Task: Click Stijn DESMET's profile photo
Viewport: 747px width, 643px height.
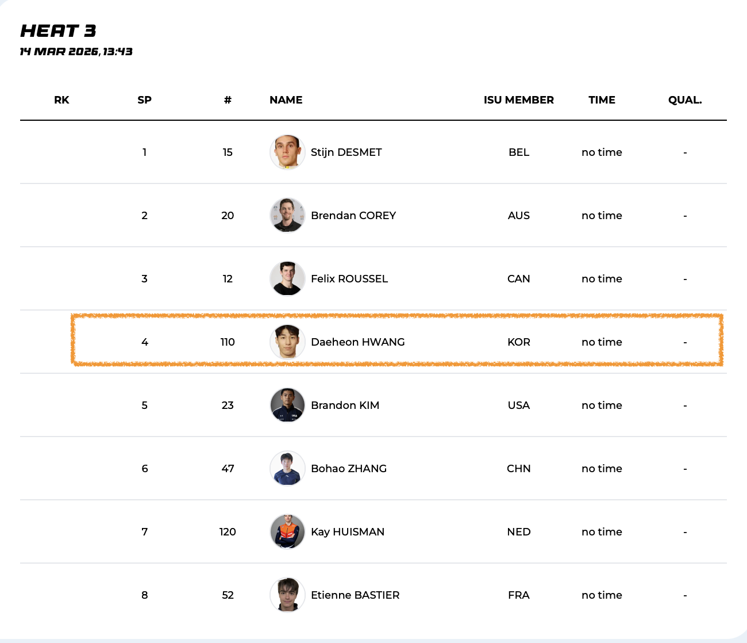Action: click(287, 152)
